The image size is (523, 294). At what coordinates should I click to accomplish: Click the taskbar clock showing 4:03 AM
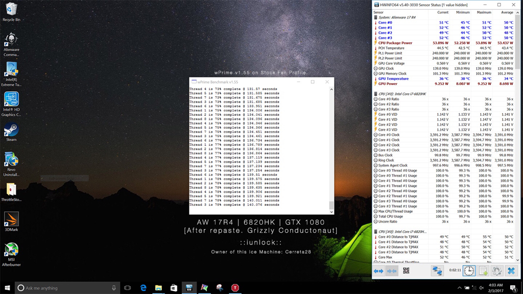coord(495,288)
